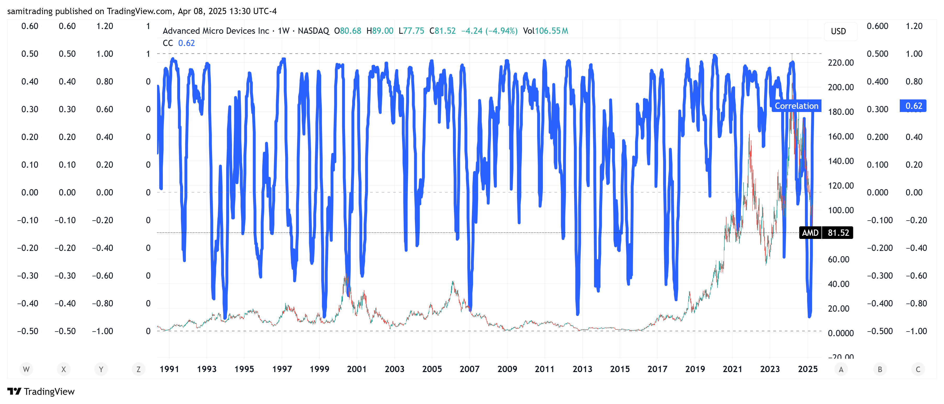Image resolution: width=944 pixels, height=404 pixels.
Task: Click the A scale label button
Action: pos(841,369)
